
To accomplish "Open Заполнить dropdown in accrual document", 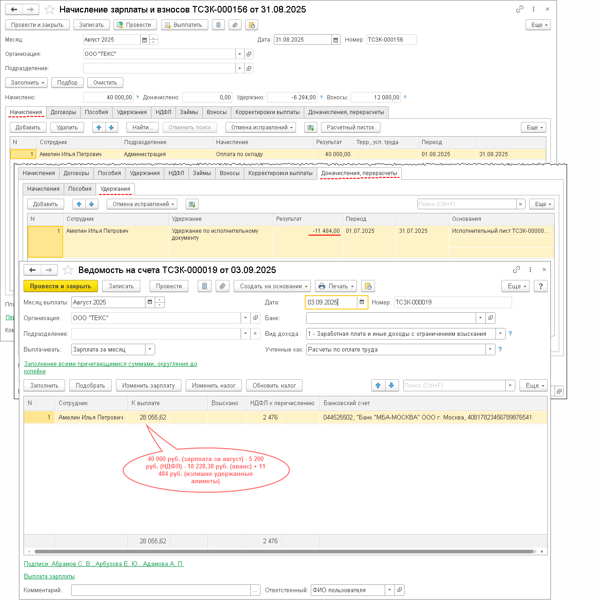I will coord(26,83).
